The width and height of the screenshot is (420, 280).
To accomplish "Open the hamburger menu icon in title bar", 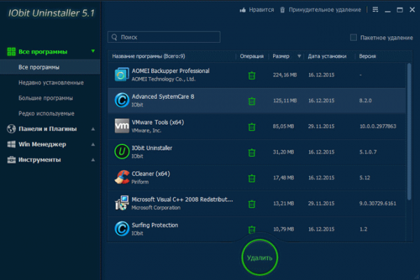I will pyautogui.click(x=375, y=10).
